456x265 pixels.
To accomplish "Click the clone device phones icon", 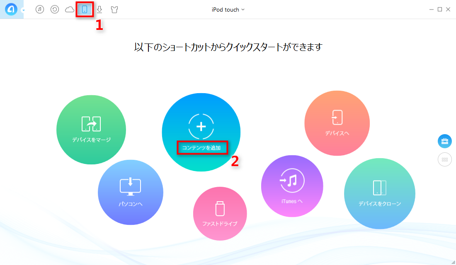I will (379, 188).
